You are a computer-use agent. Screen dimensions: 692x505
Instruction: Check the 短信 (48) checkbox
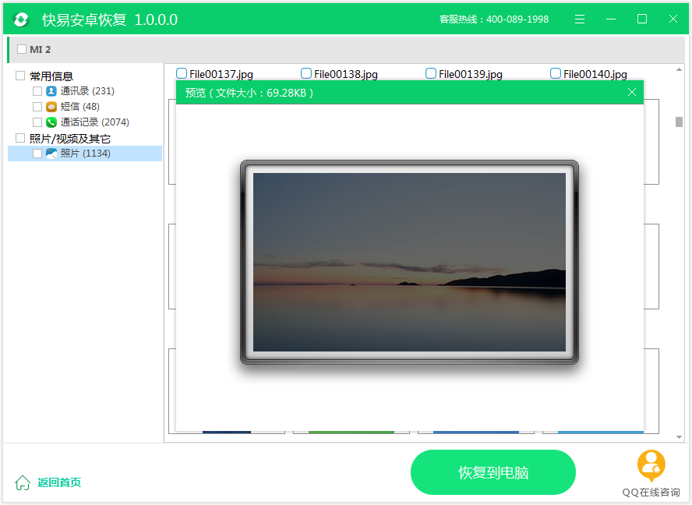pos(37,107)
